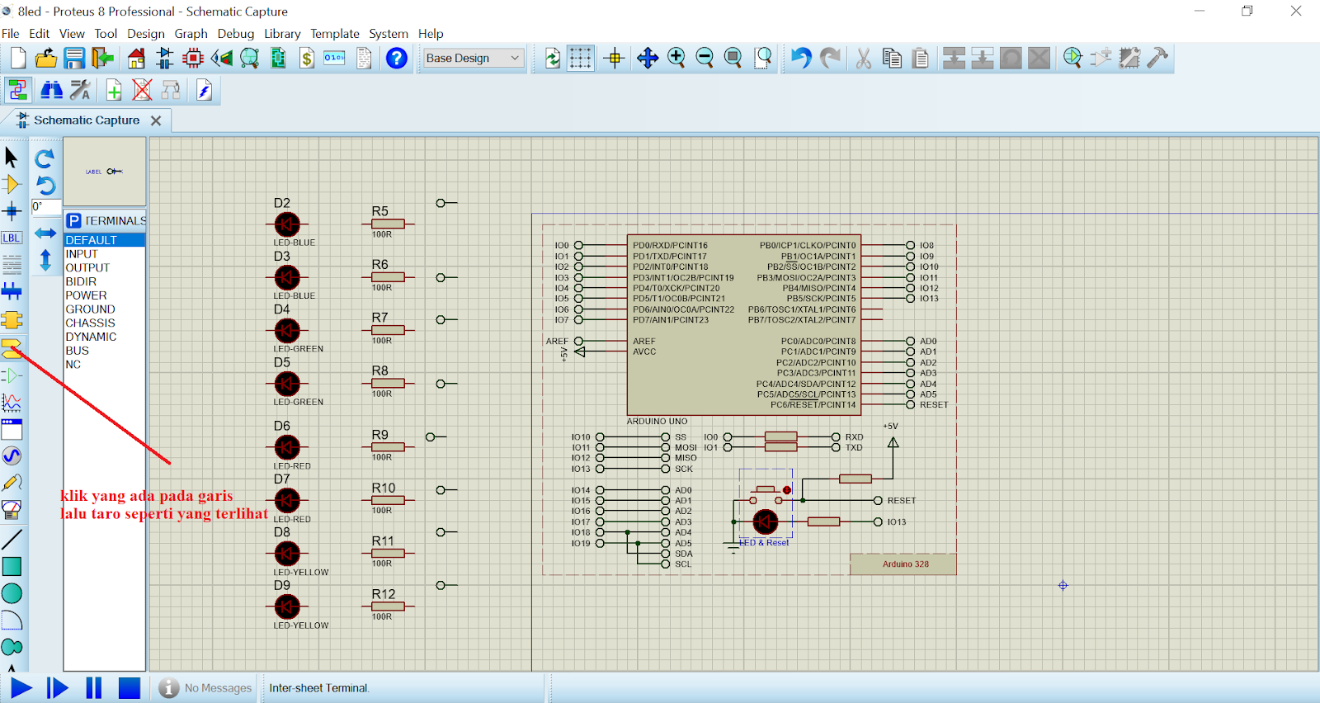The width and height of the screenshot is (1320, 703).
Task: Click the Home page icon
Action: coord(136,58)
